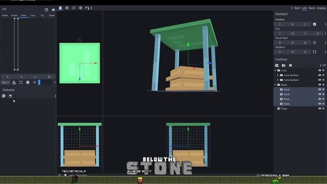
Task: Toggle the empty checkbox beside Rotation
Action: (x=315, y=52)
